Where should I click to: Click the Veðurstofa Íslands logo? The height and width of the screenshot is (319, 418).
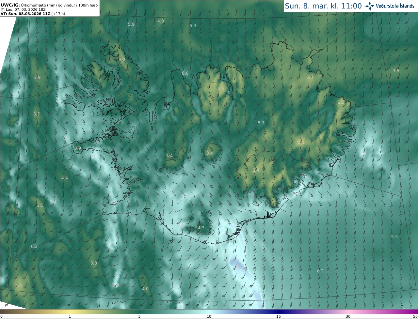(390, 6)
